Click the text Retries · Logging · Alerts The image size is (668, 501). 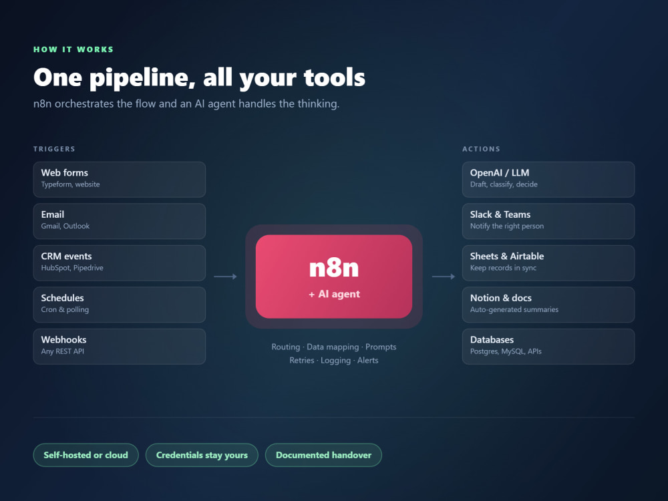pyautogui.click(x=334, y=361)
